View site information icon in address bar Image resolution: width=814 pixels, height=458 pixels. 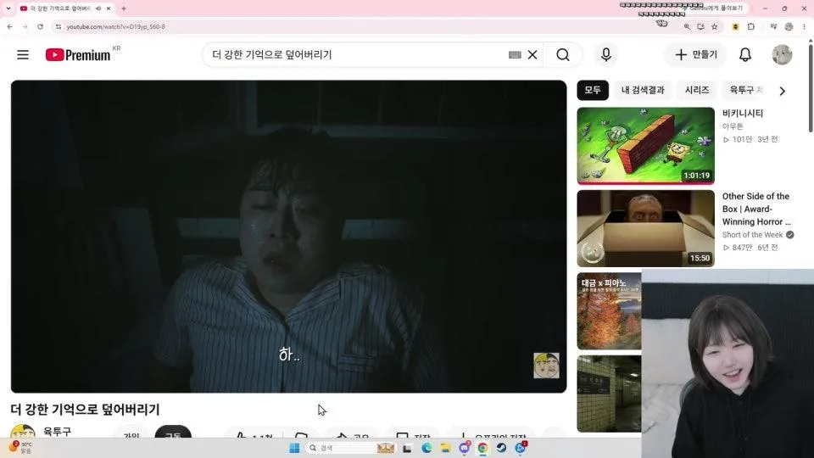tap(59, 26)
